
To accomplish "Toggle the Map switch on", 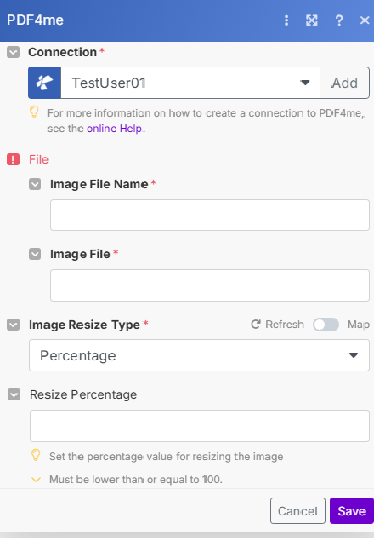I will click(x=326, y=325).
